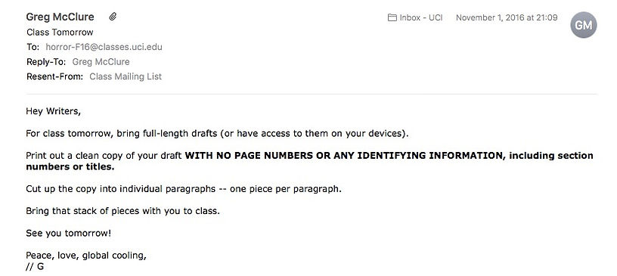
Task: Click recipient horror-F16@classes.uci.edu
Action: 104,47
